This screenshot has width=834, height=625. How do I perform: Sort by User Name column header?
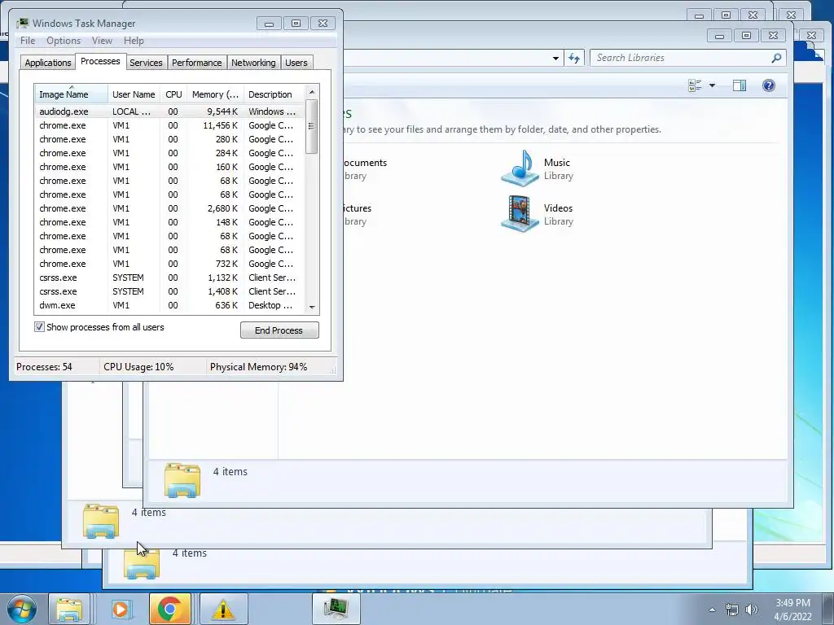[x=134, y=94]
